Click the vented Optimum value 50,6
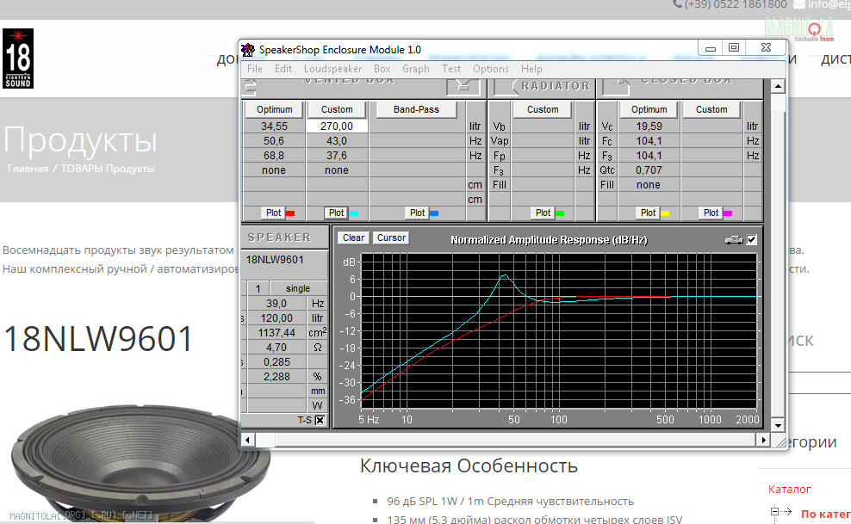This screenshot has height=524, width=851. [x=274, y=141]
